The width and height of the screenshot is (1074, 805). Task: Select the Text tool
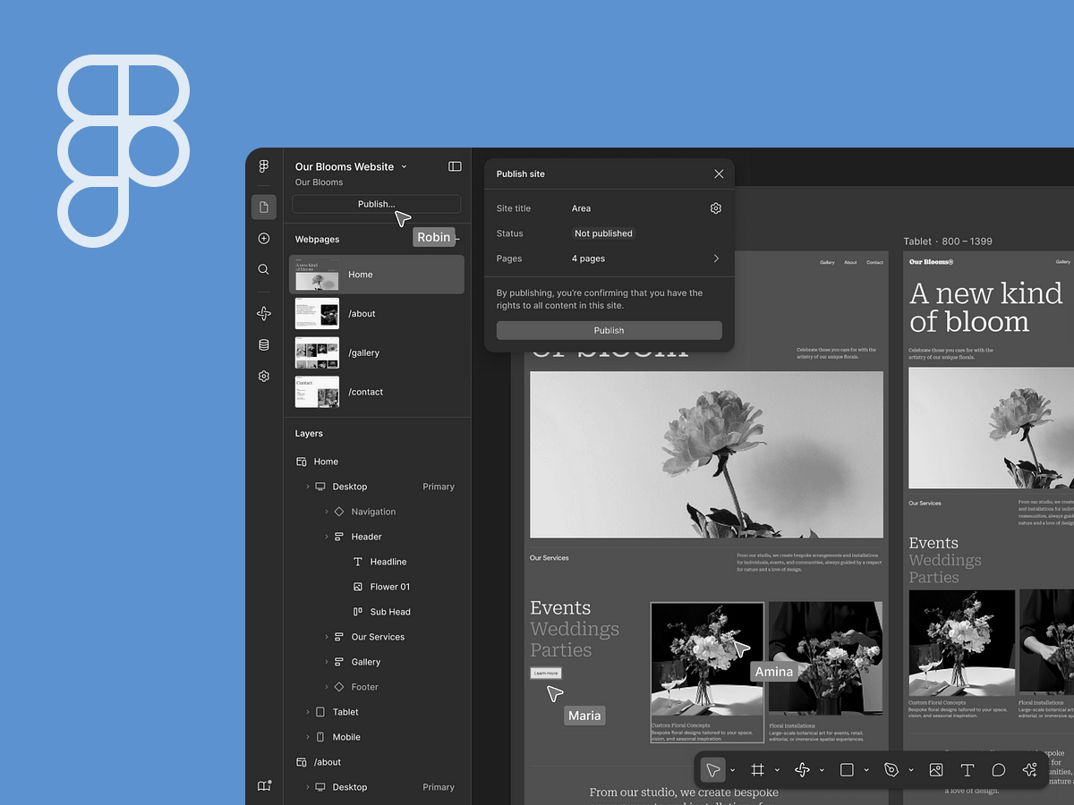(x=967, y=770)
